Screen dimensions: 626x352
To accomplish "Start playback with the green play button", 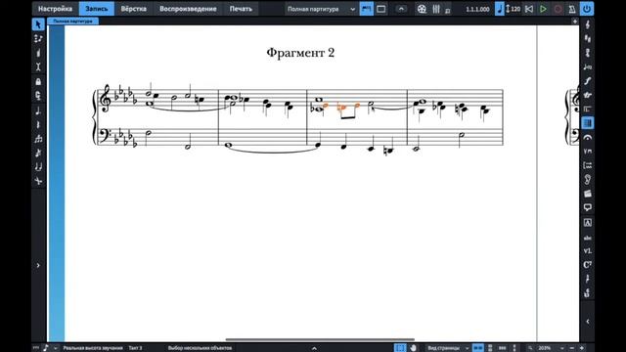I will (543, 9).
